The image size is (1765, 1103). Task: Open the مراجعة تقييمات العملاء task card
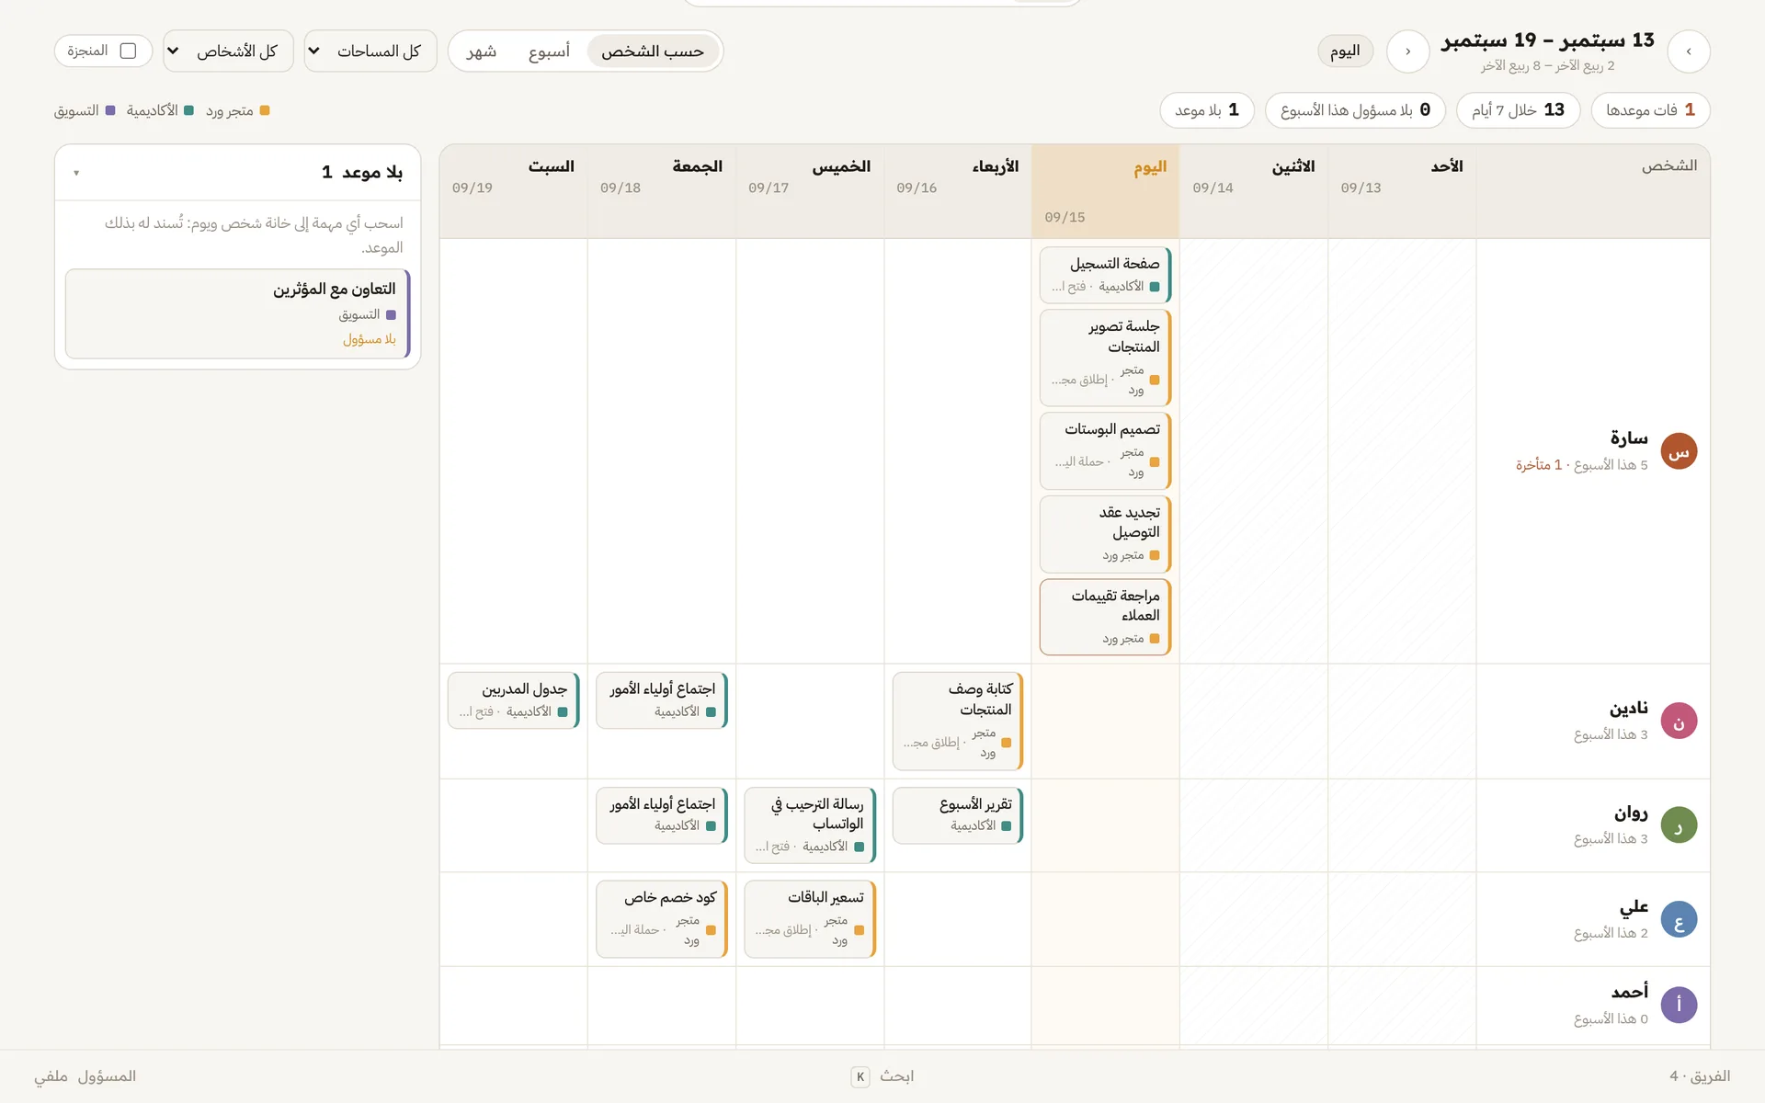[x=1105, y=617]
